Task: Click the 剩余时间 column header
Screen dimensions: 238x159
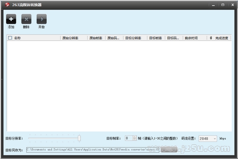Action: (195, 38)
